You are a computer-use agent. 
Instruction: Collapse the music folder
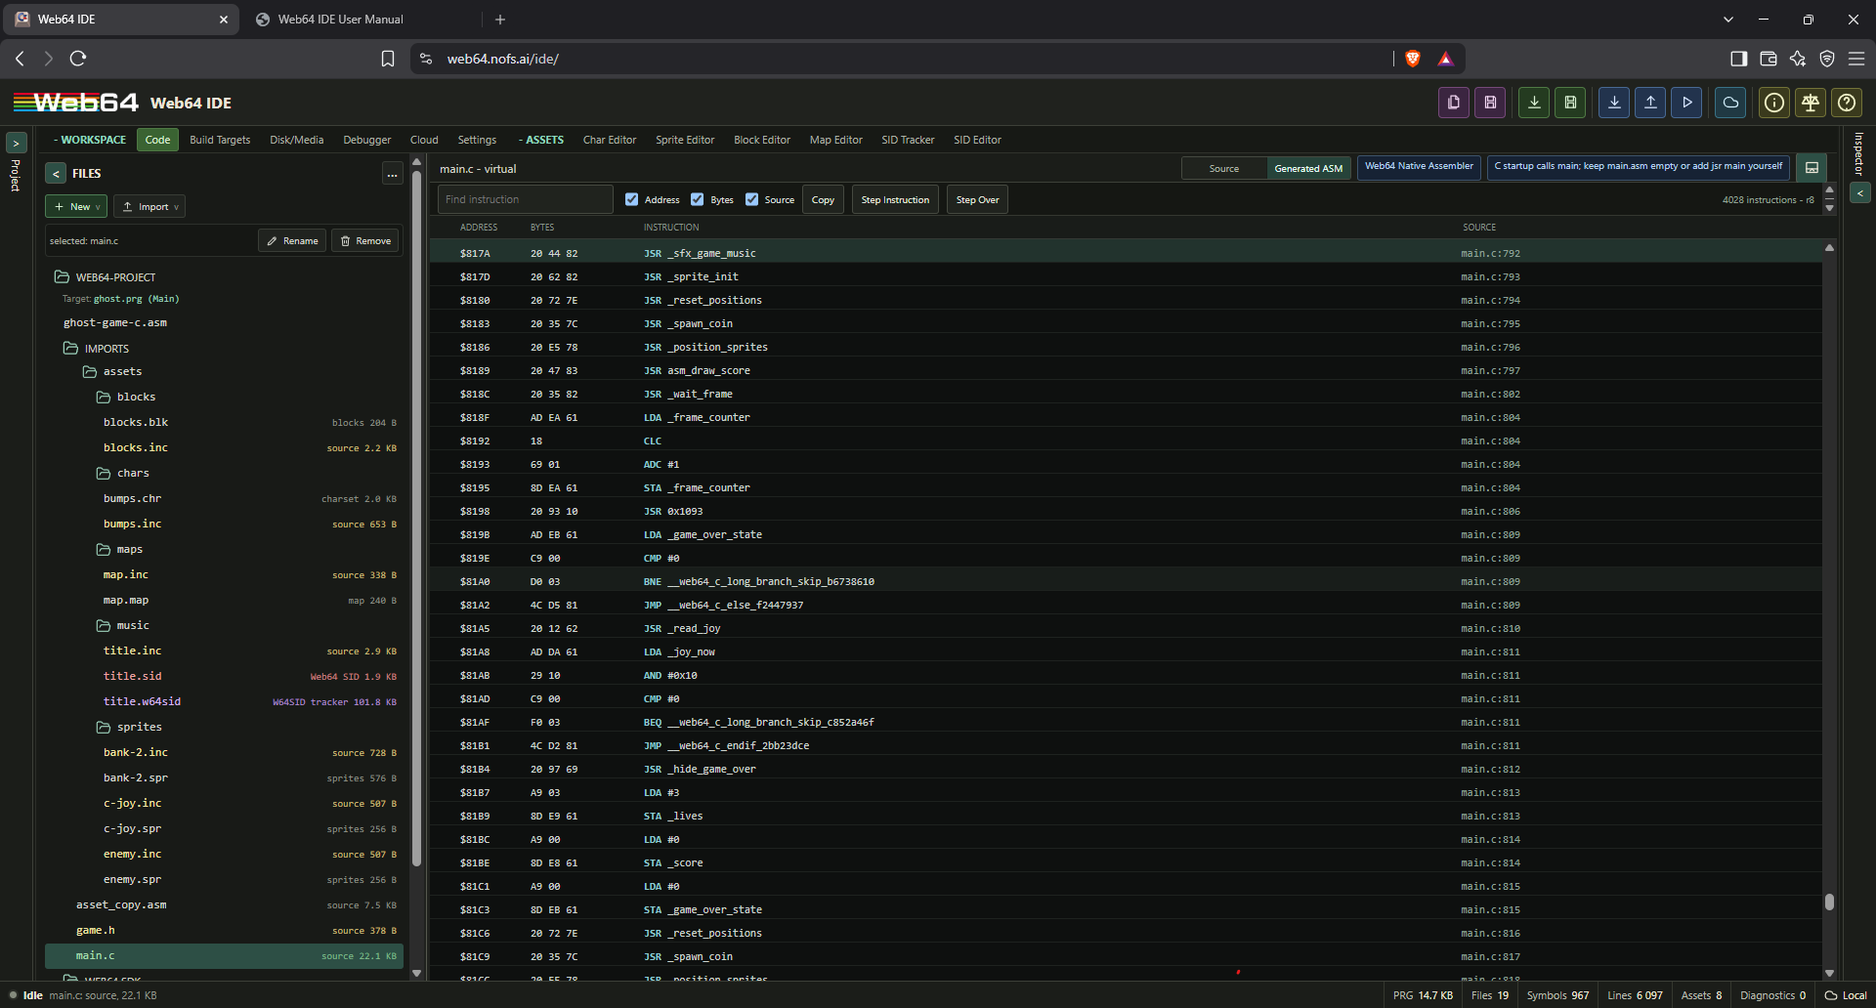[123, 625]
